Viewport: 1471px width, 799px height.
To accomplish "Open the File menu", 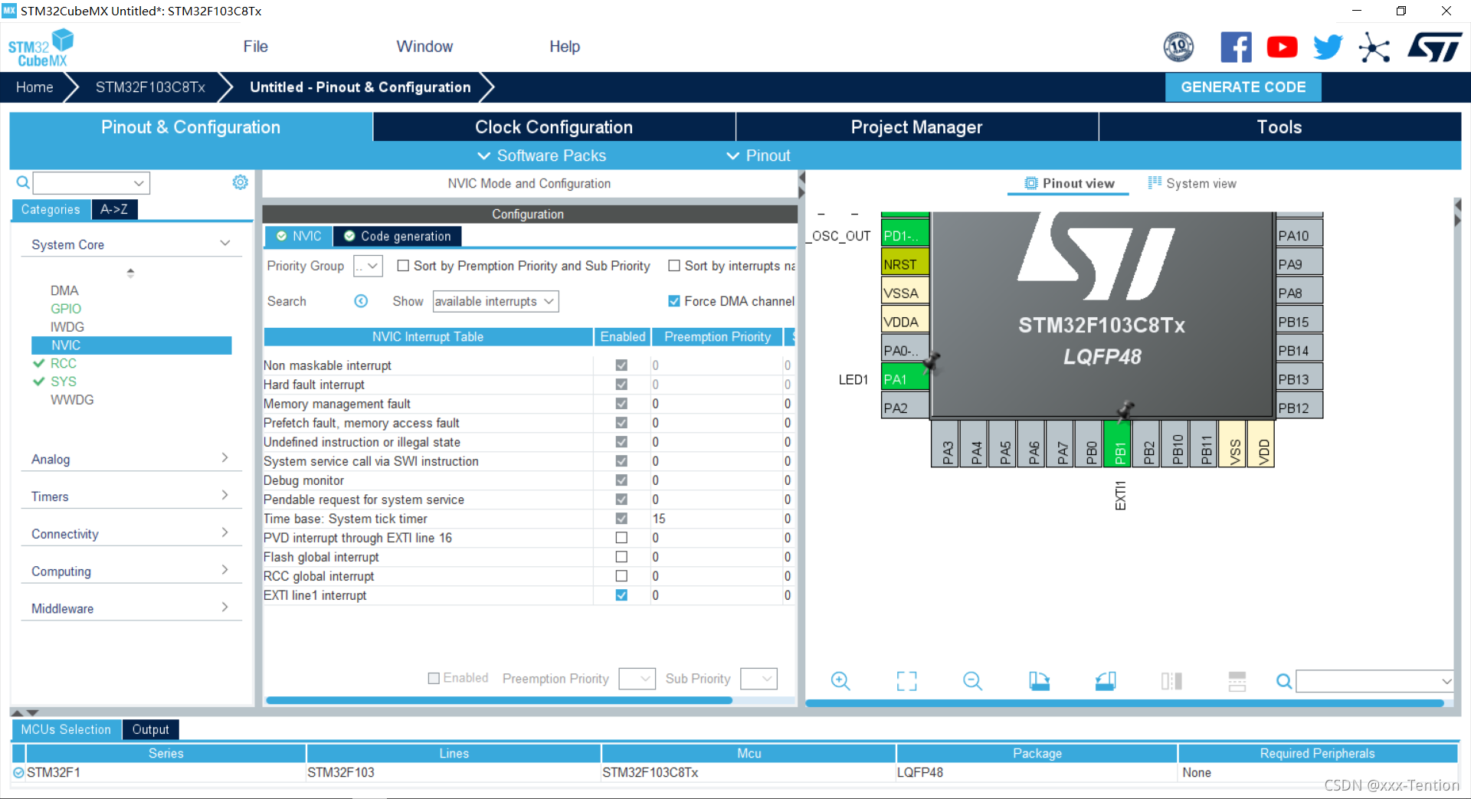I will (x=255, y=47).
